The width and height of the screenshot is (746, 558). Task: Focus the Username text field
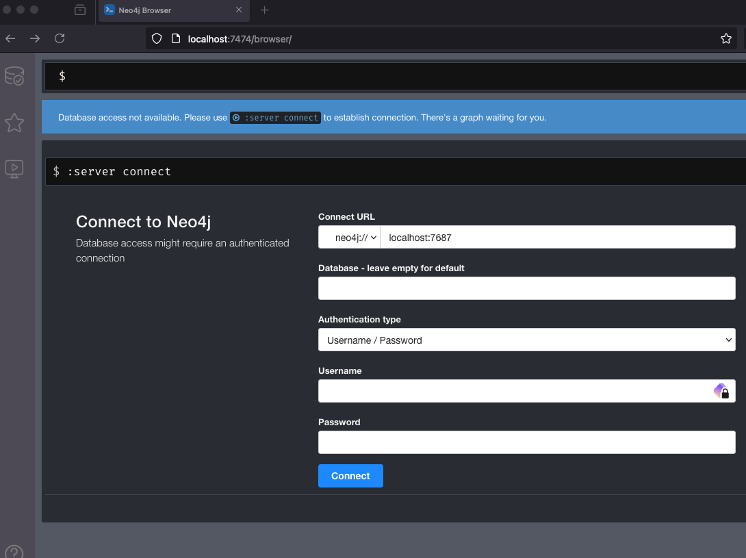click(513, 392)
